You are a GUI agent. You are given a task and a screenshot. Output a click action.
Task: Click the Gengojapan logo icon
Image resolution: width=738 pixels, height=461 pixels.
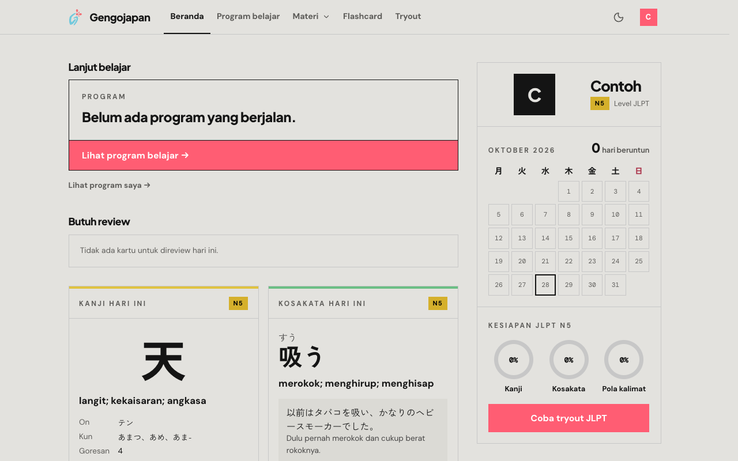click(75, 17)
